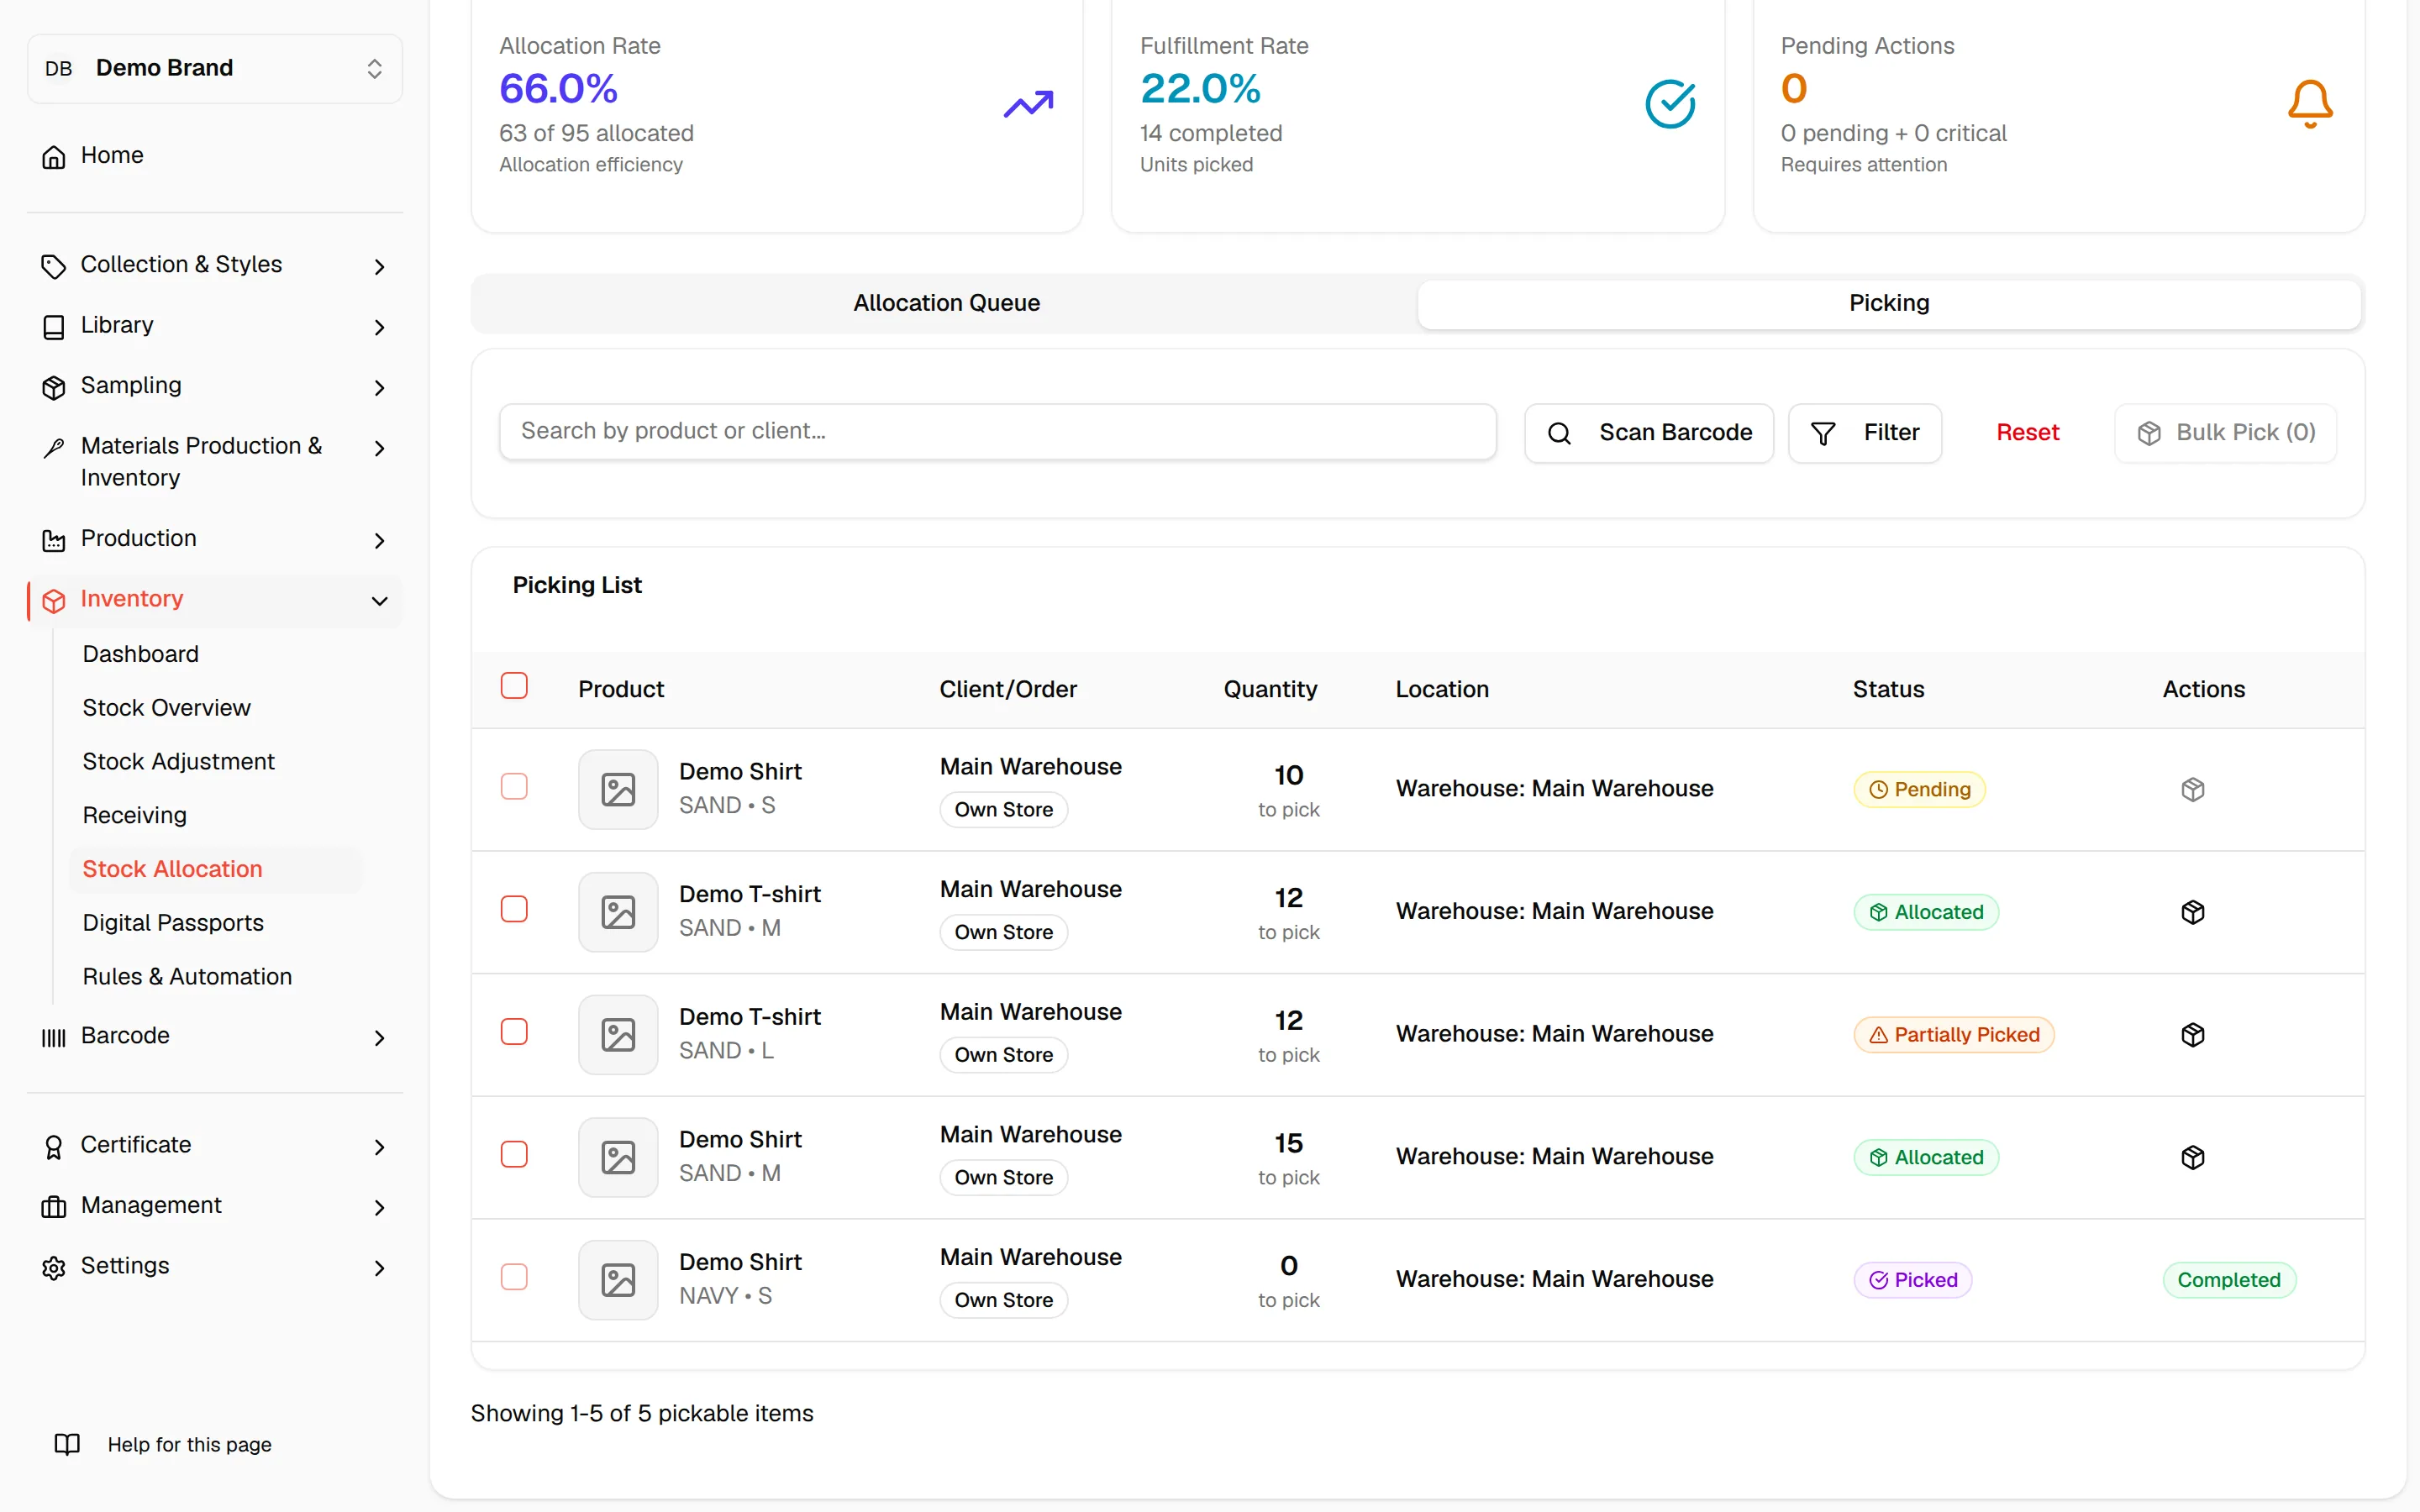The height and width of the screenshot is (1512, 2420).
Task: Click the Scan Barcode button
Action: [1649, 433]
